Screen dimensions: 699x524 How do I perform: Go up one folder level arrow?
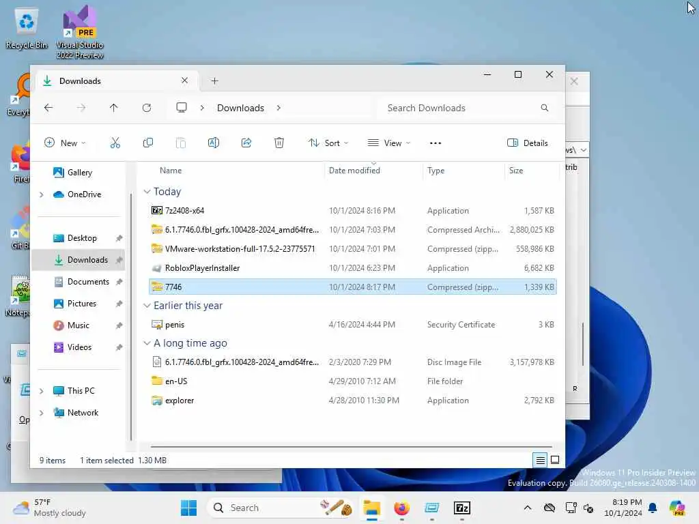114,108
